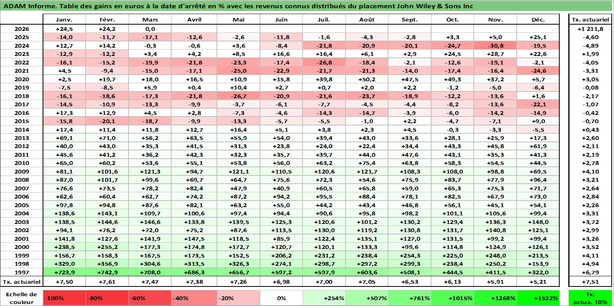Click the year 2003 row label
Image resolution: width=614 pixels, height=306 pixels.
[x=21, y=222]
